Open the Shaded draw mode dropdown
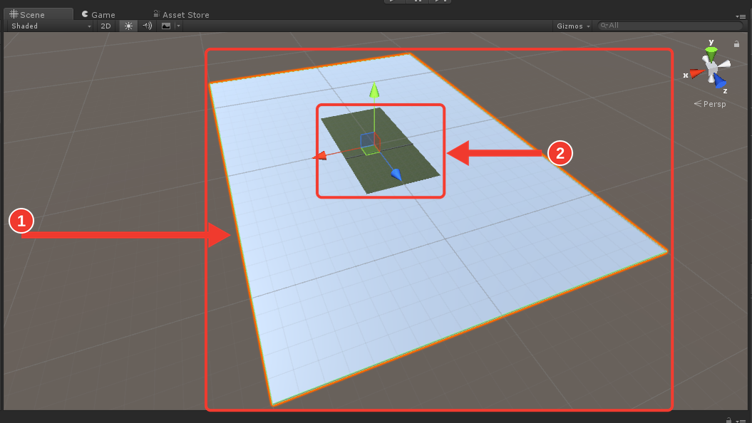This screenshot has height=423, width=752. [51, 26]
